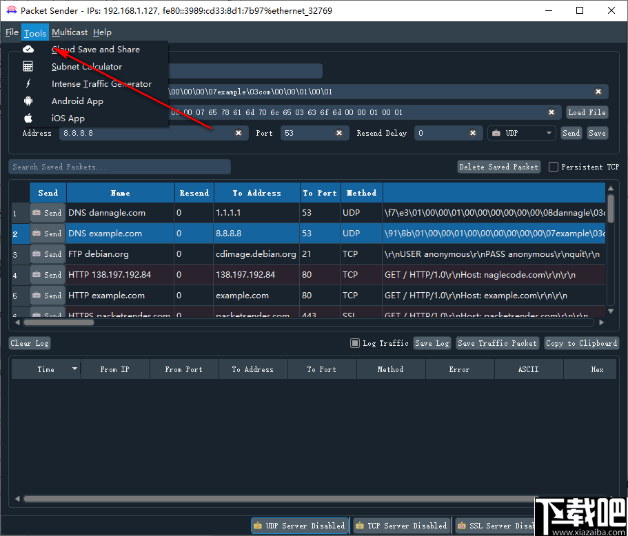The width and height of the screenshot is (628, 536).
Task: Open the Time column dropdown in log table
Action: click(76, 369)
